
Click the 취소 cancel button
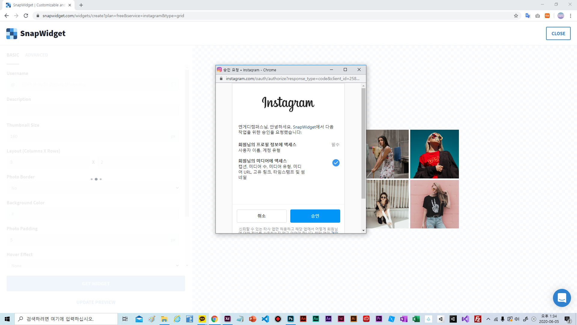coord(261,216)
